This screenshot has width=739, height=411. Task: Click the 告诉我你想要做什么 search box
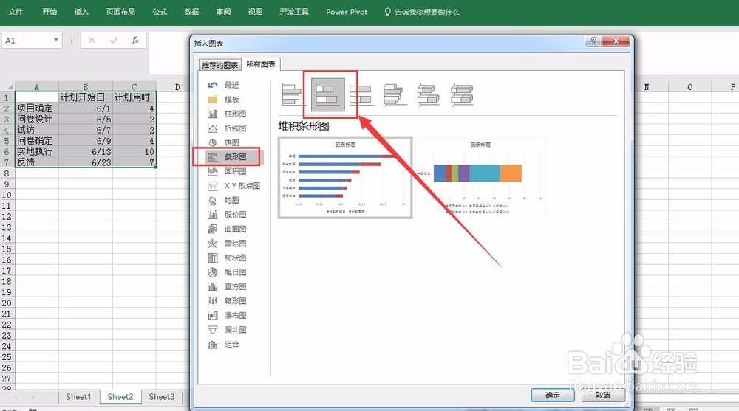pos(422,13)
